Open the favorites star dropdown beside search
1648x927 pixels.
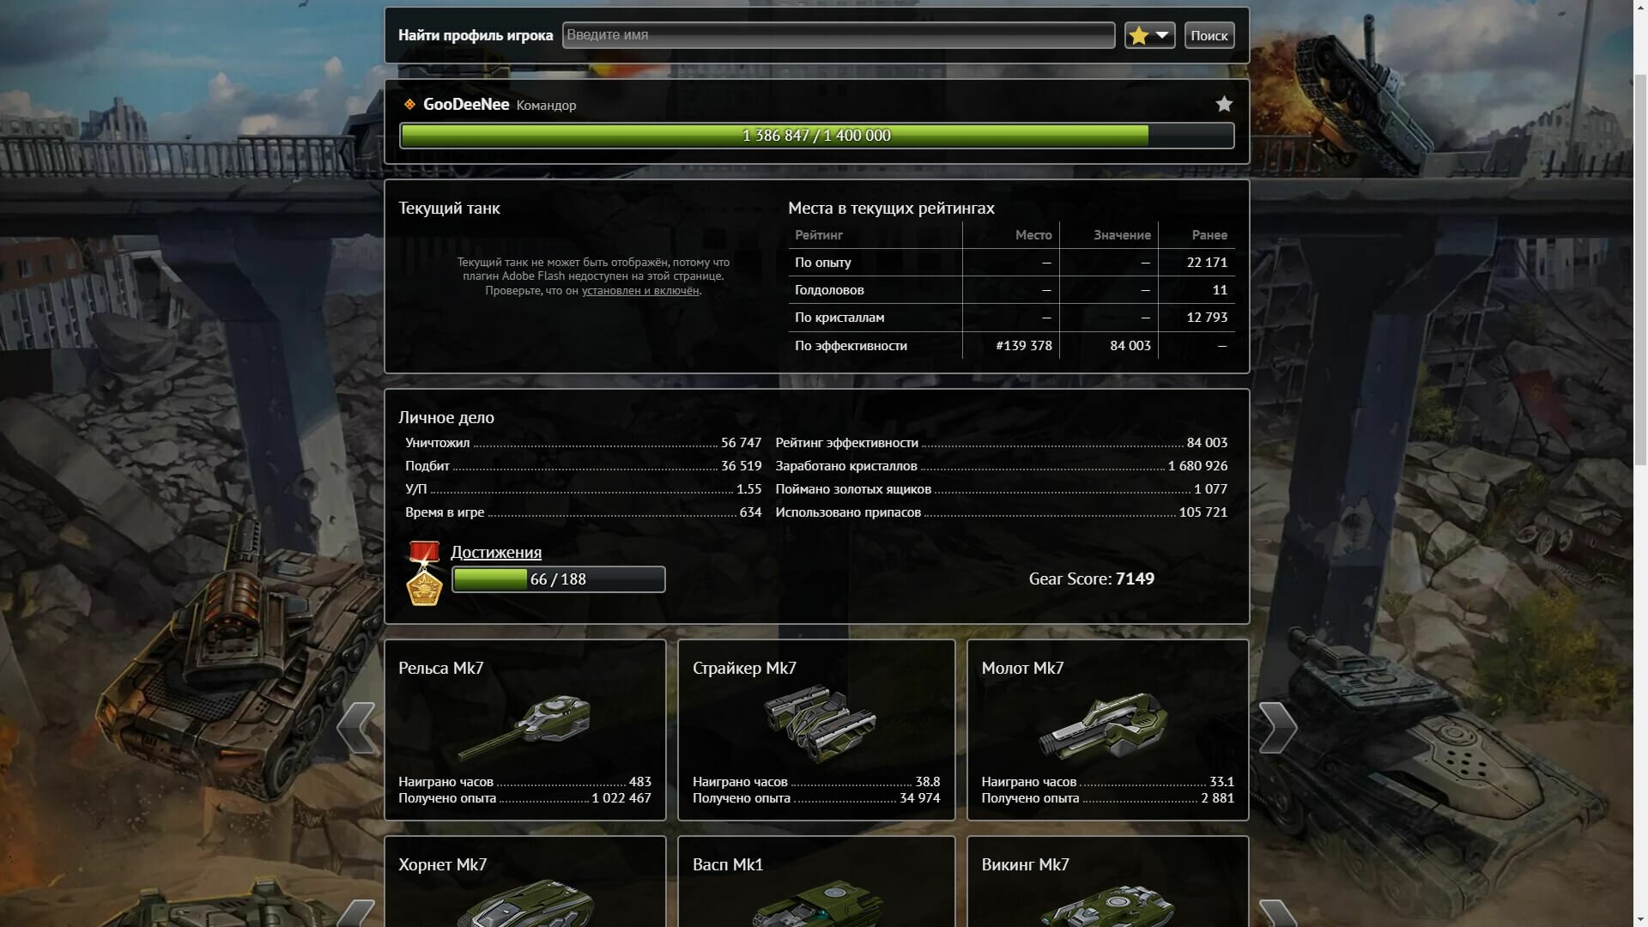[1149, 35]
